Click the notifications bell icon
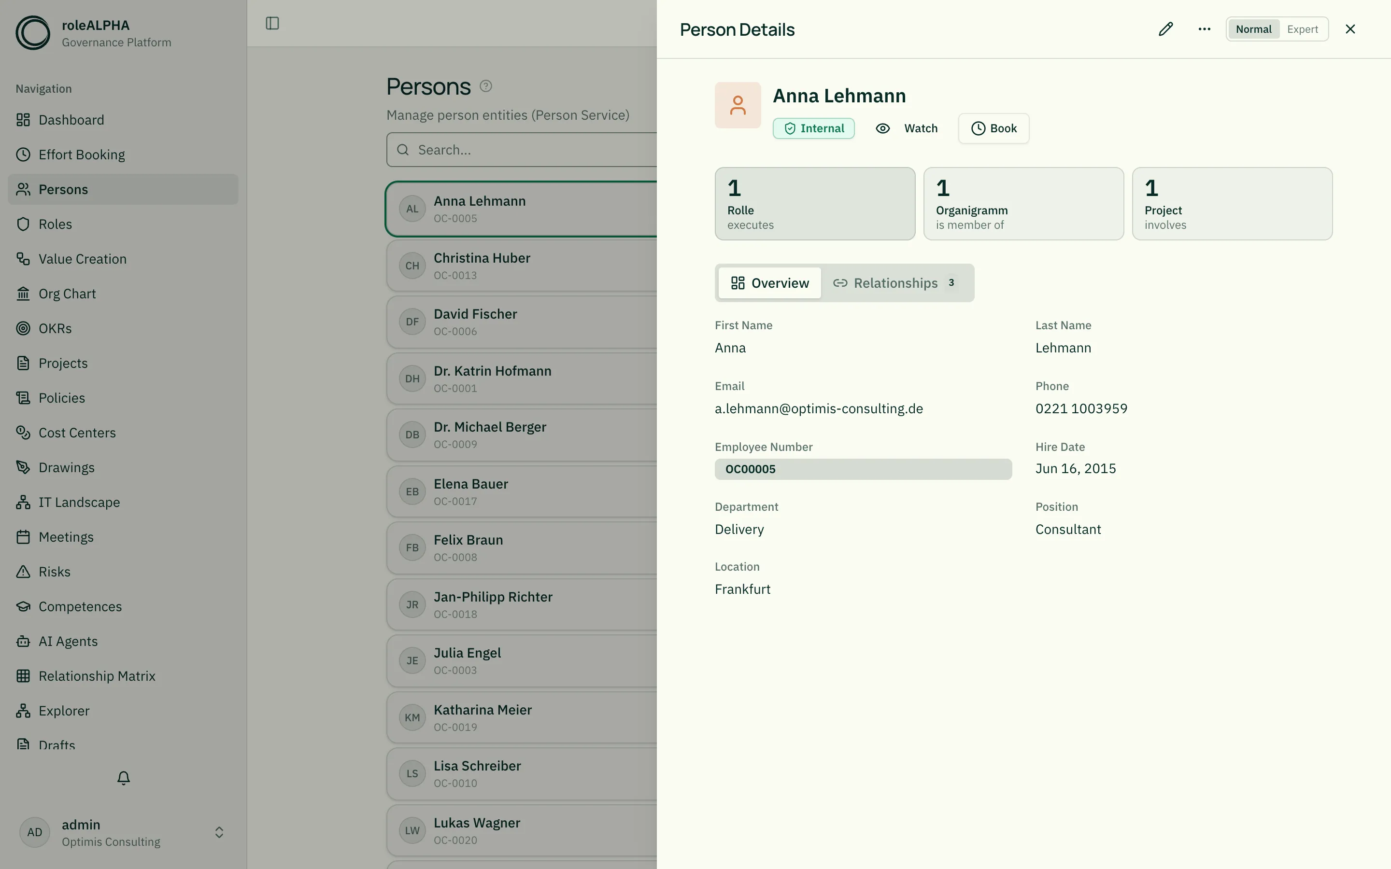Viewport: 1391px width, 869px height. coord(124,778)
